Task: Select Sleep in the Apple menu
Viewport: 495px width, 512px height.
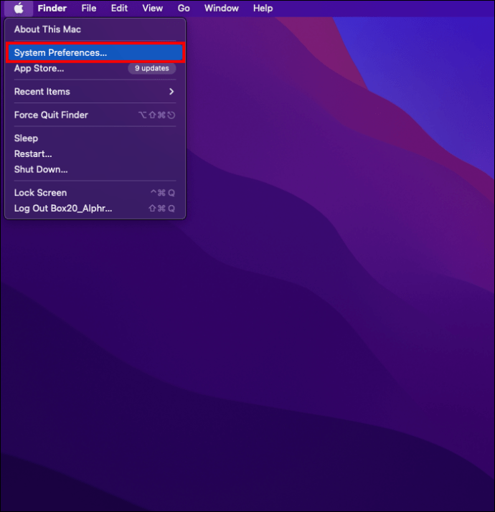Action: click(95, 138)
